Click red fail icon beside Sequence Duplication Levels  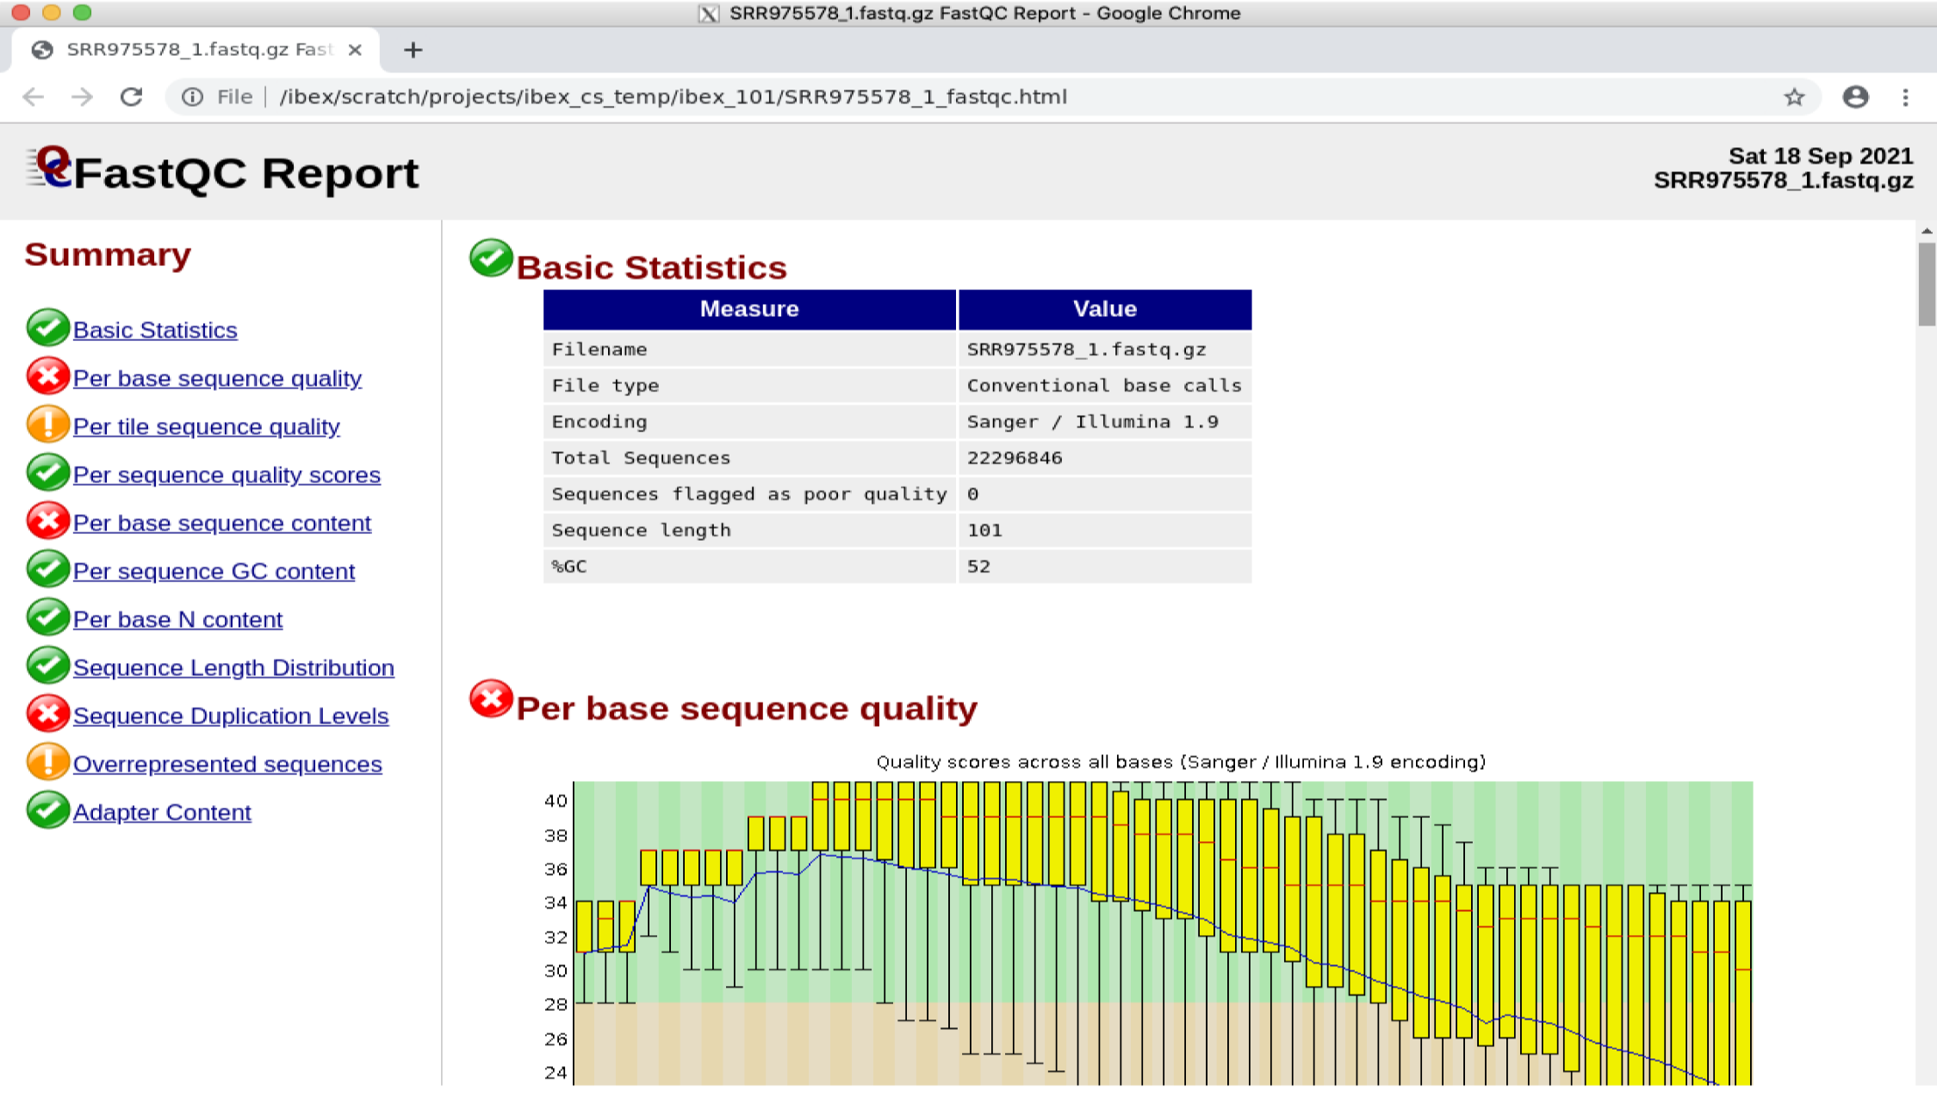pyautogui.click(x=47, y=714)
